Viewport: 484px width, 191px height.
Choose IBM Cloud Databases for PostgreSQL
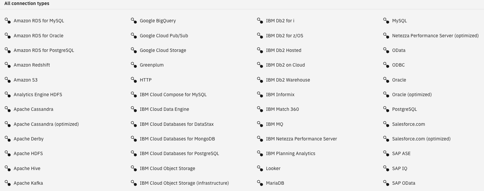(x=179, y=153)
